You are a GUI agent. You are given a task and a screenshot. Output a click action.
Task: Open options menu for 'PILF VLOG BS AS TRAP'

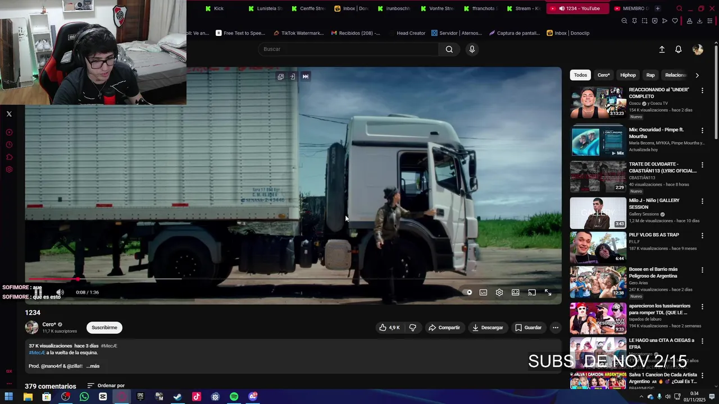pos(702,236)
